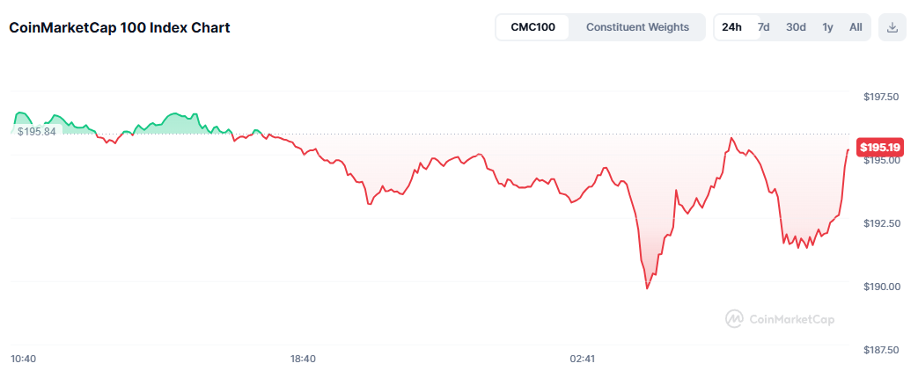This screenshot has height=378, width=918.
Task: Show the 30d chart range
Action: click(796, 27)
